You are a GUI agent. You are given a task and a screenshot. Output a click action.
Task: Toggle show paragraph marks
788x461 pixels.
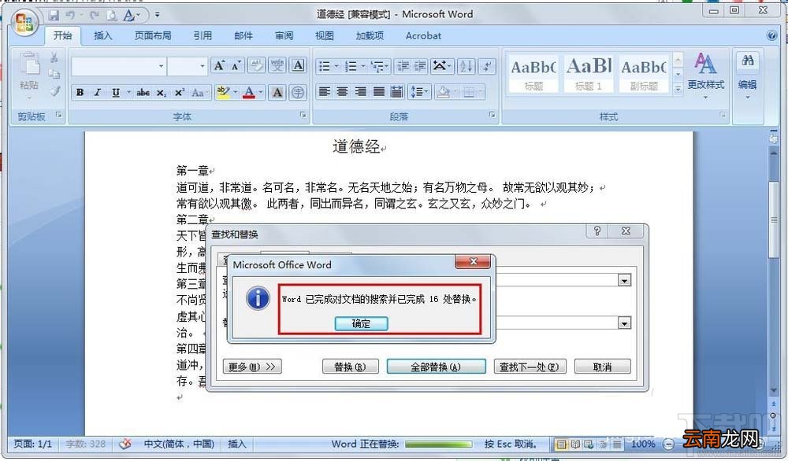[x=486, y=66]
